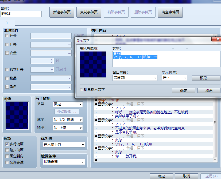Open the 触发条件 dropdown 按确定键
The height and width of the screenshot is (179, 221).
[64, 162]
